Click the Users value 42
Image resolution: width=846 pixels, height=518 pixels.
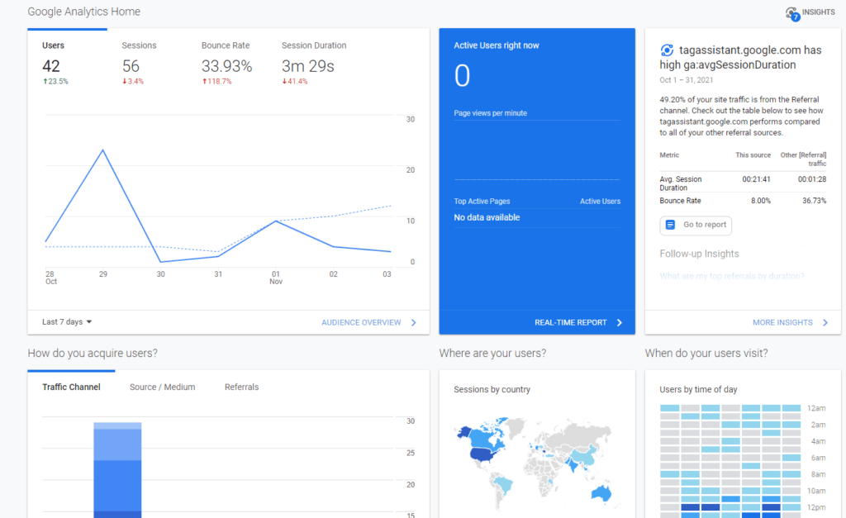[51, 66]
